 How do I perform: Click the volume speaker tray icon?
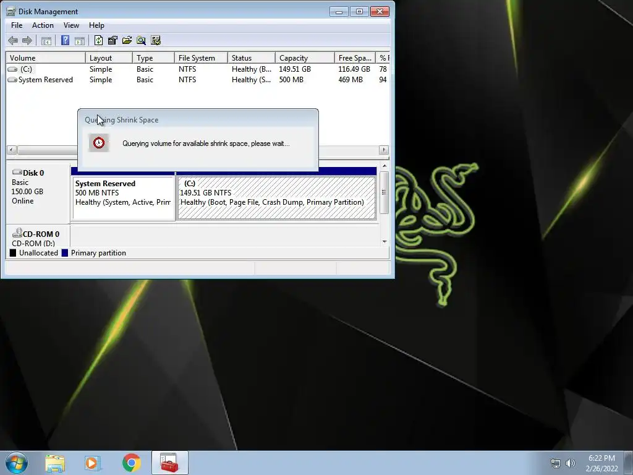point(570,463)
